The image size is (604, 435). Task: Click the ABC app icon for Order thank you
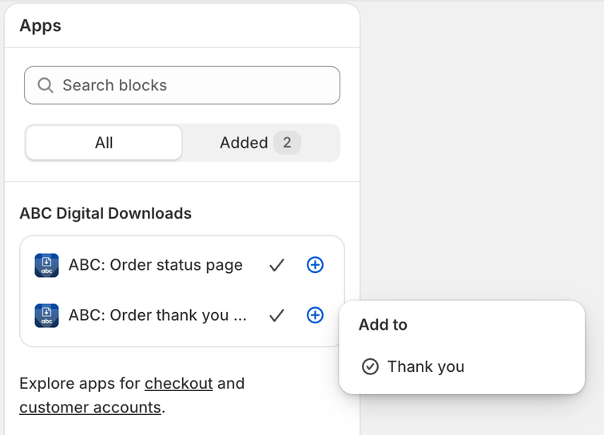click(46, 315)
